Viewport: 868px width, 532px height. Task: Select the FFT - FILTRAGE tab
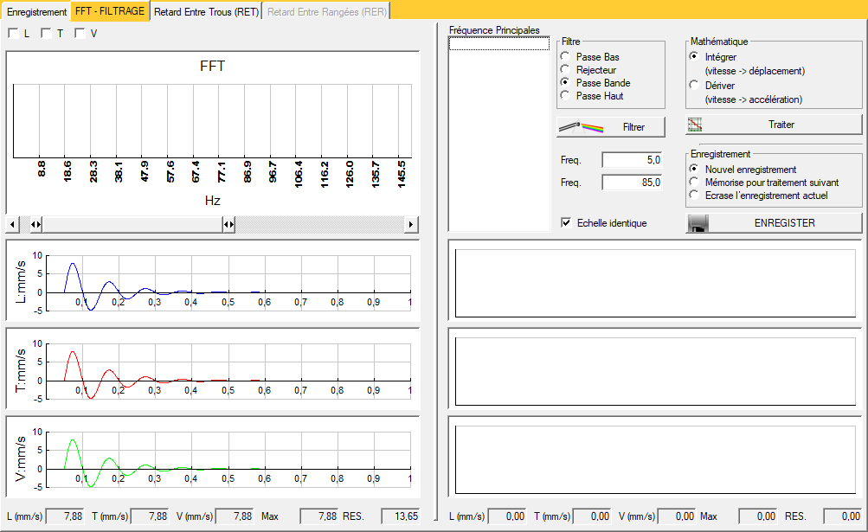pos(110,11)
